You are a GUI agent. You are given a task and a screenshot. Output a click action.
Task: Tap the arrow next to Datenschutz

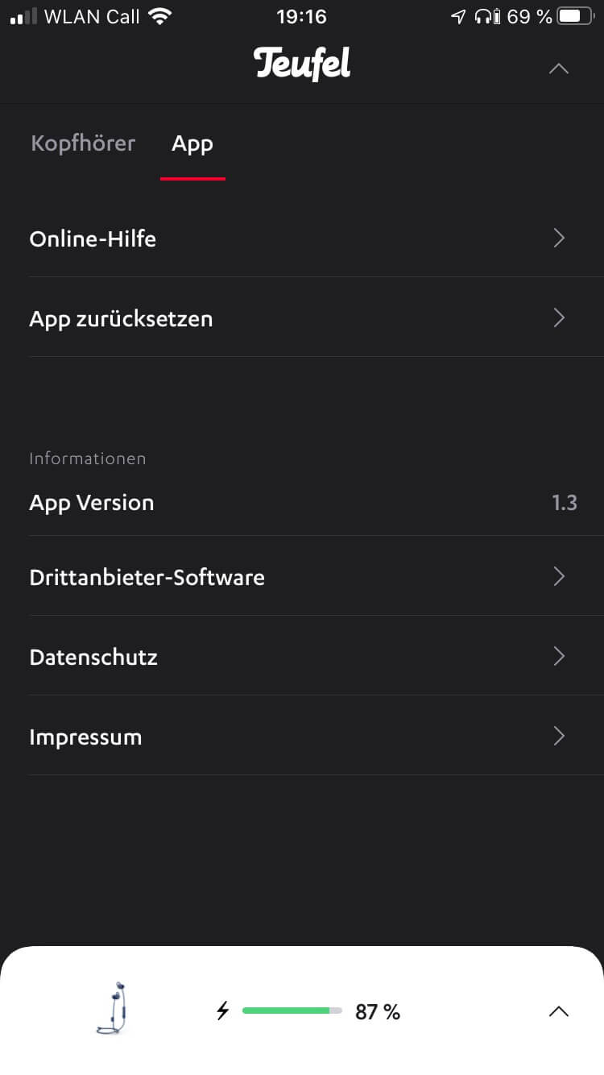(x=559, y=656)
